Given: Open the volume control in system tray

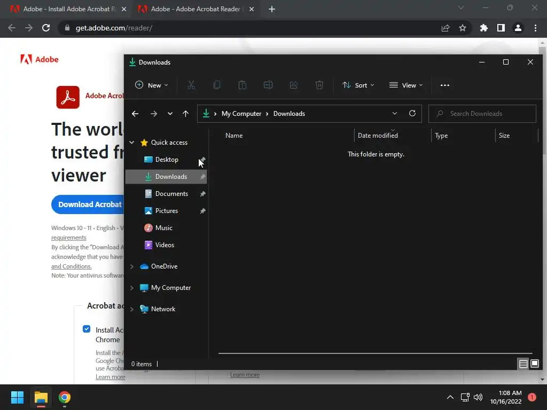Looking at the screenshot, I should pyautogui.click(x=478, y=397).
